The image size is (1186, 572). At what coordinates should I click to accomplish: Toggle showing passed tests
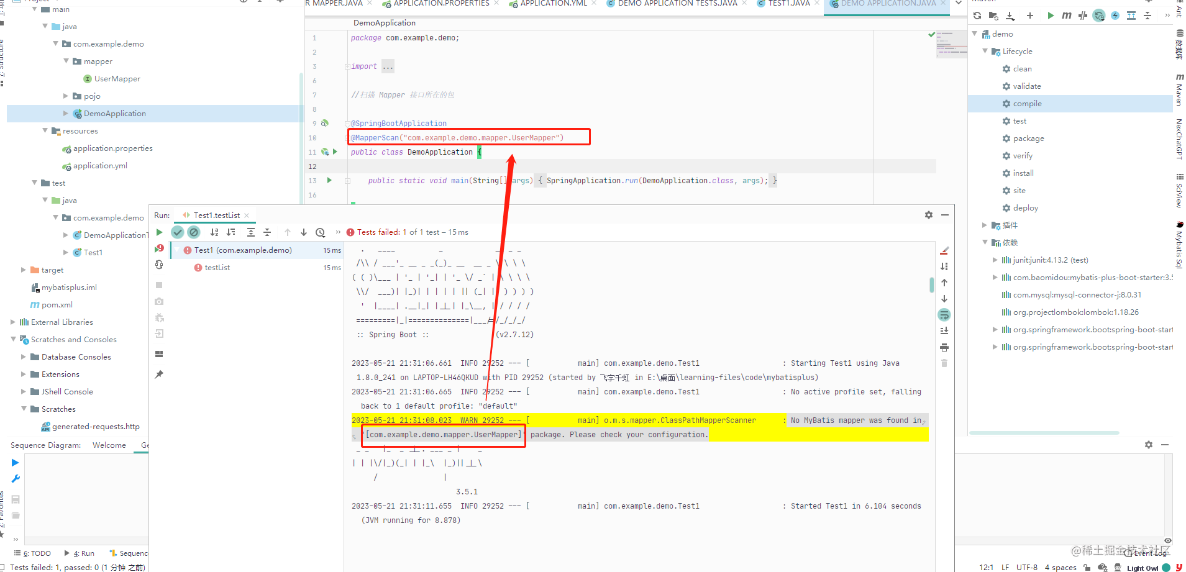coord(178,232)
